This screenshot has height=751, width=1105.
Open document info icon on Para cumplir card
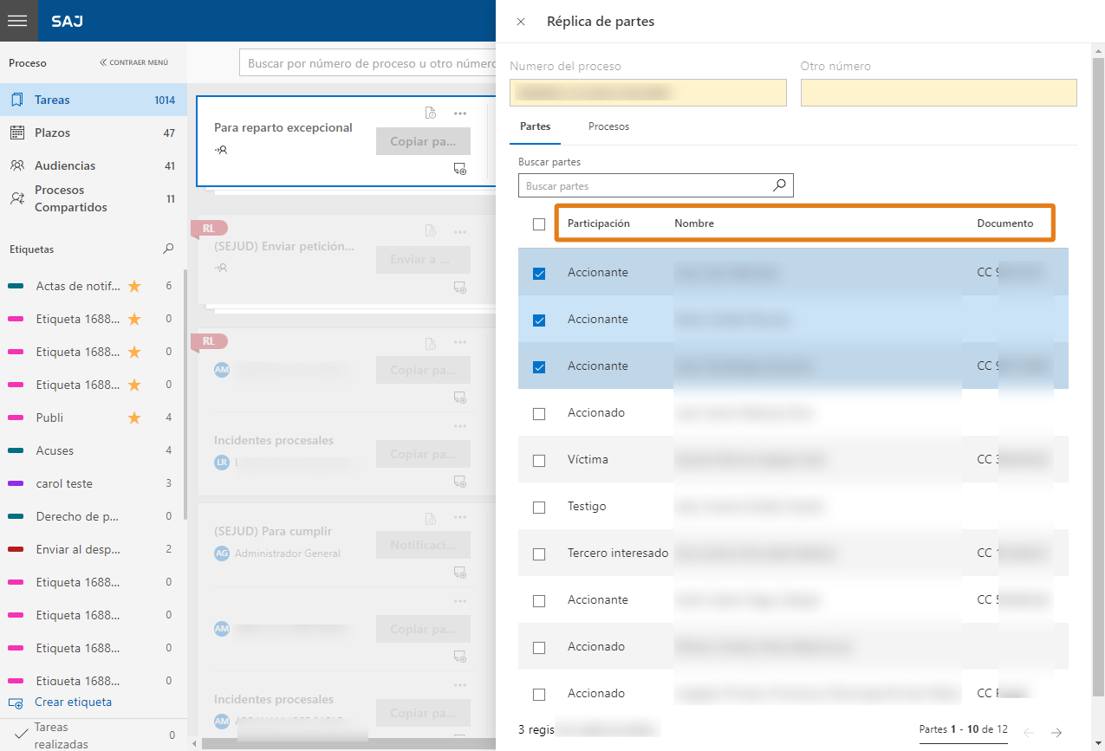[x=430, y=519]
